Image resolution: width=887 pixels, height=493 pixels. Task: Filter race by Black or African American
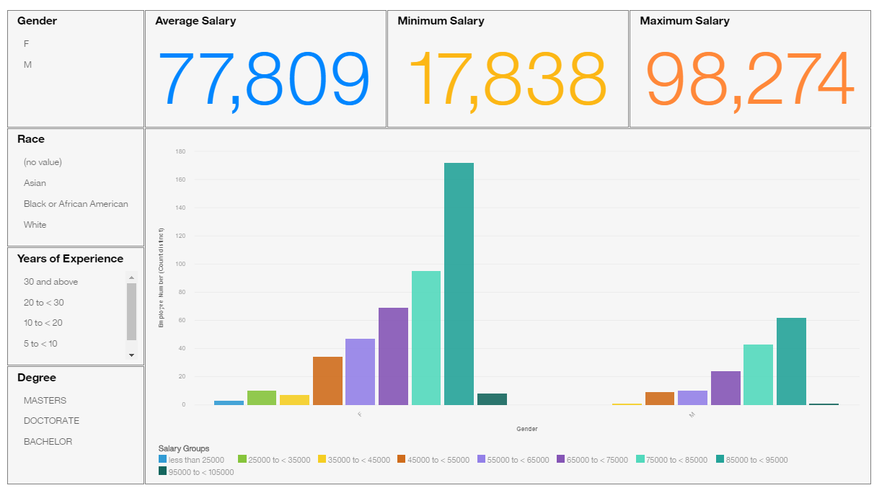tap(76, 204)
